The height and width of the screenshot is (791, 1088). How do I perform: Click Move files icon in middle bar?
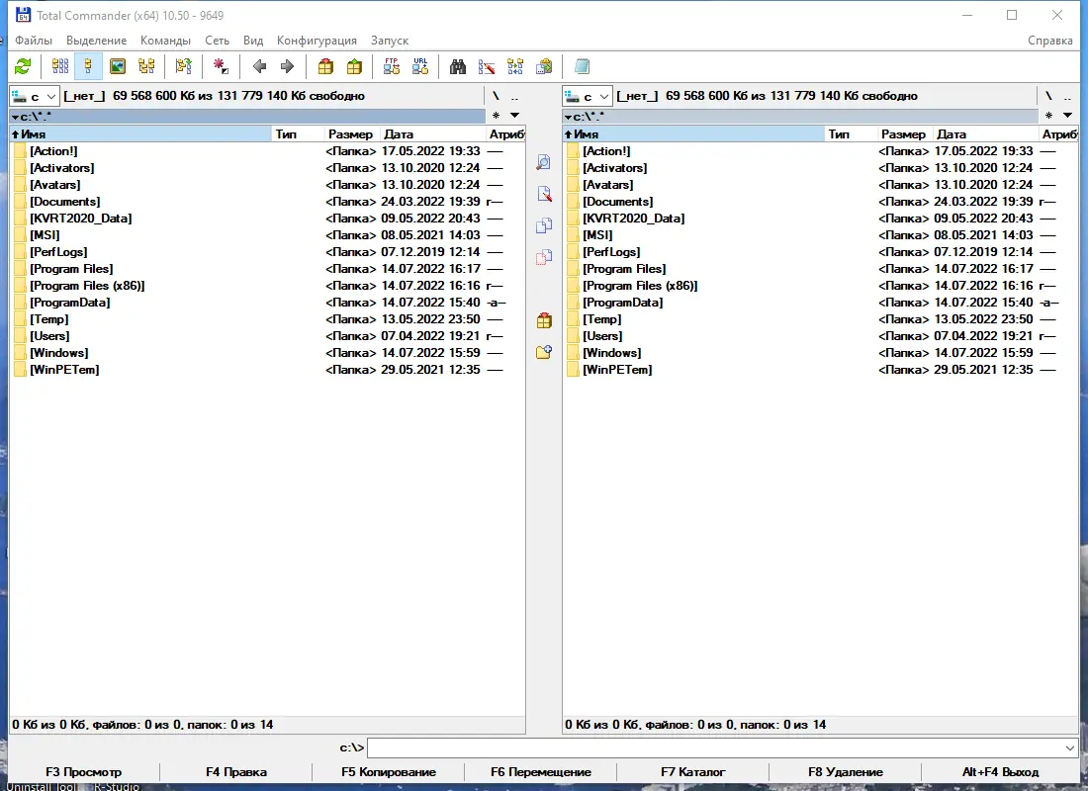tap(544, 257)
